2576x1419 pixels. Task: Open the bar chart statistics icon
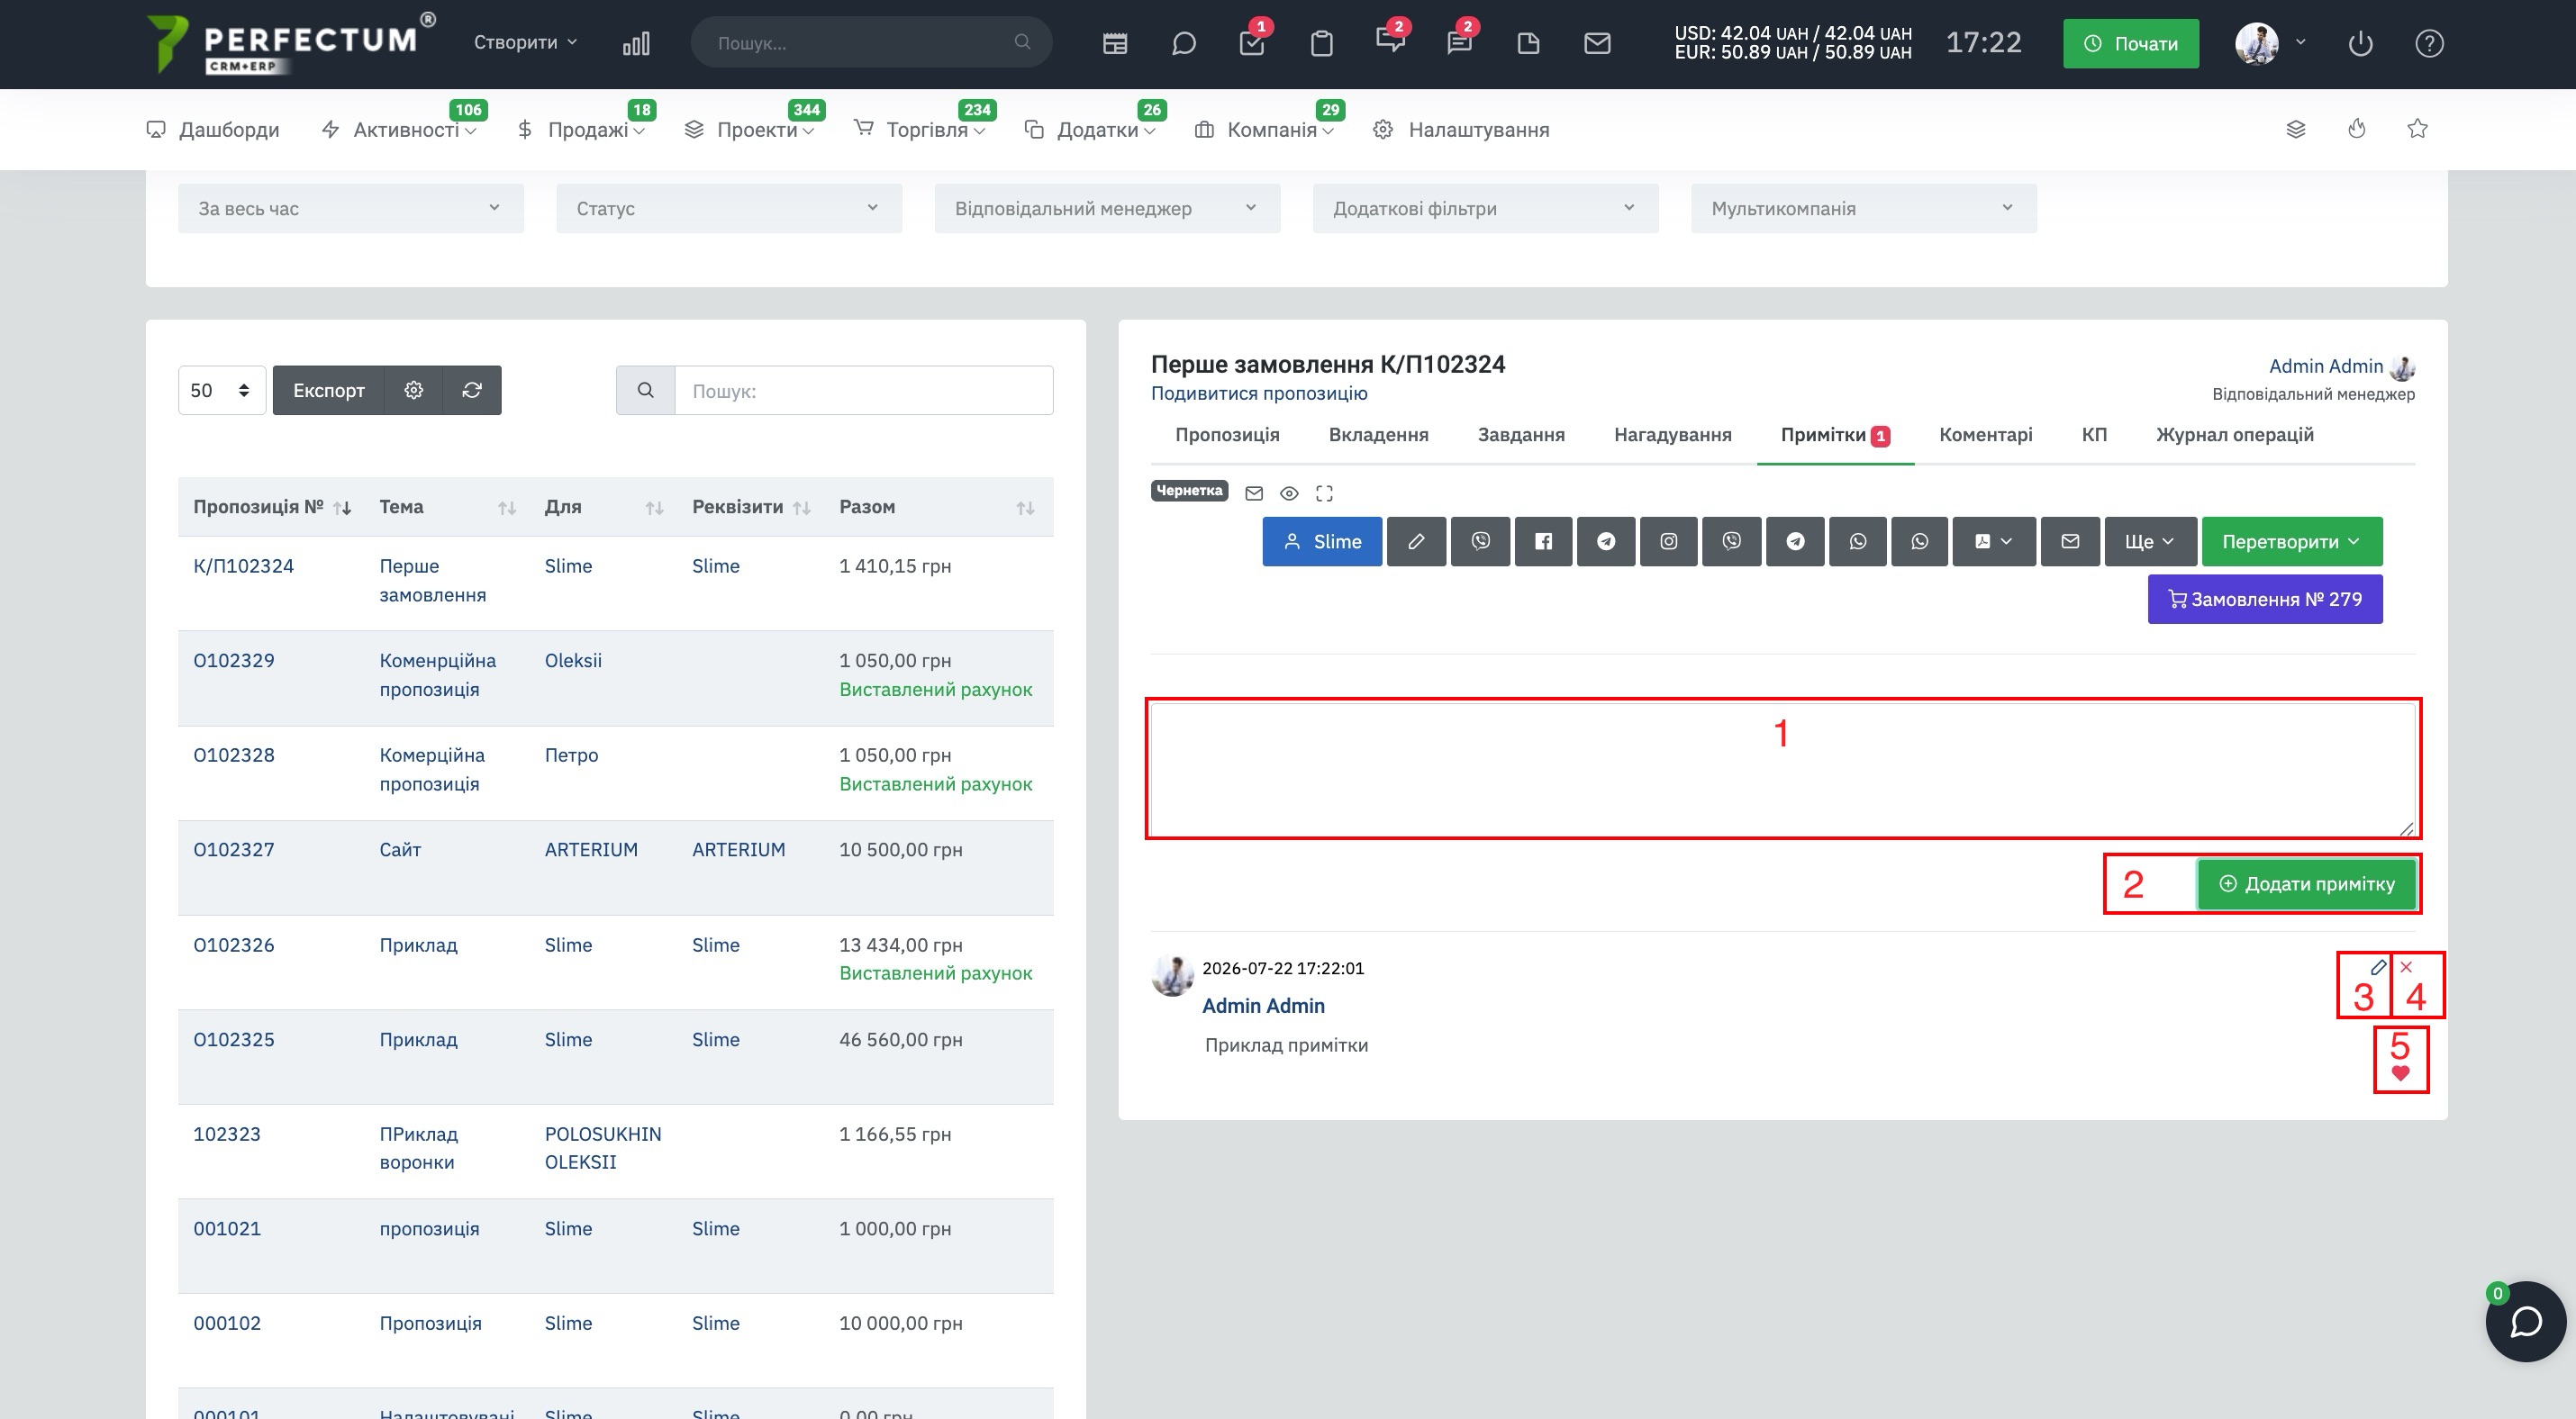tap(636, 43)
